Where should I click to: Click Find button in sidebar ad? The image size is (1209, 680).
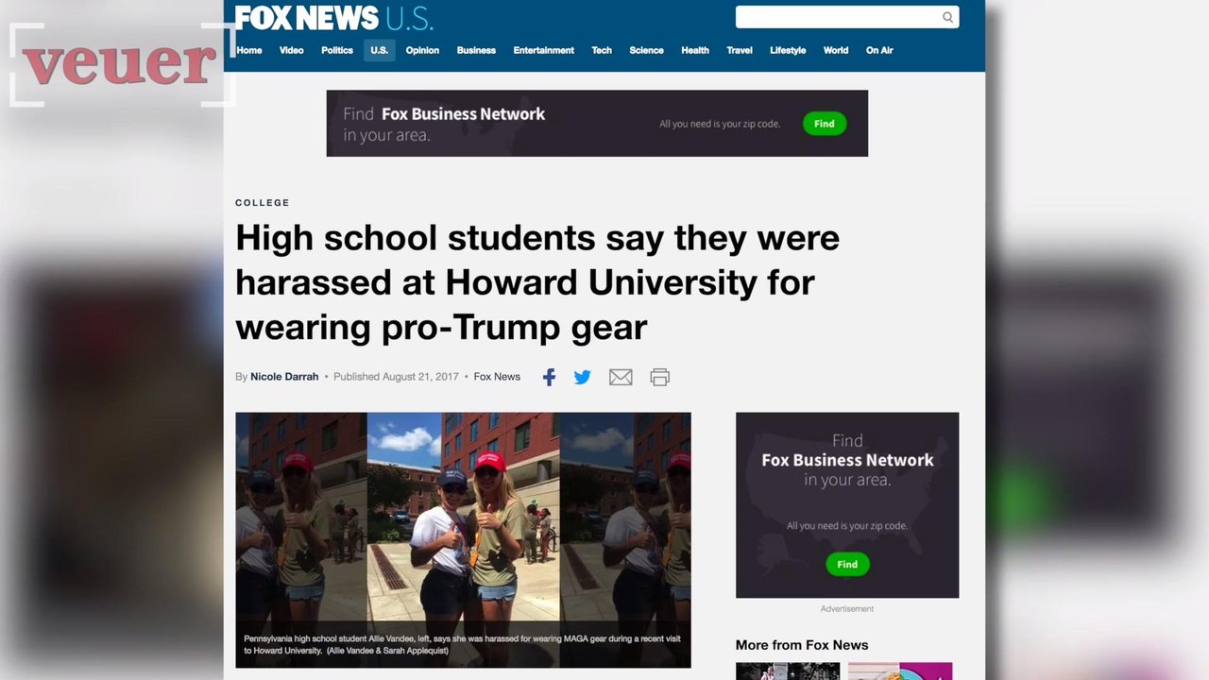(847, 564)
